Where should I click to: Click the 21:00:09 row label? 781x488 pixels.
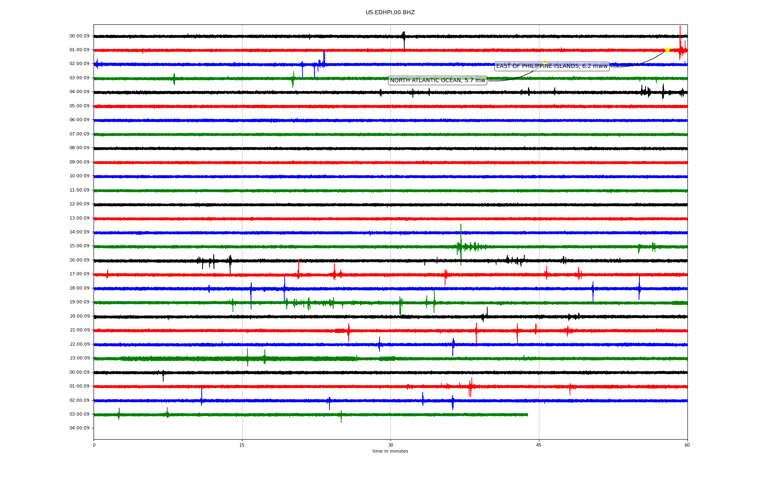pos(79,330)
